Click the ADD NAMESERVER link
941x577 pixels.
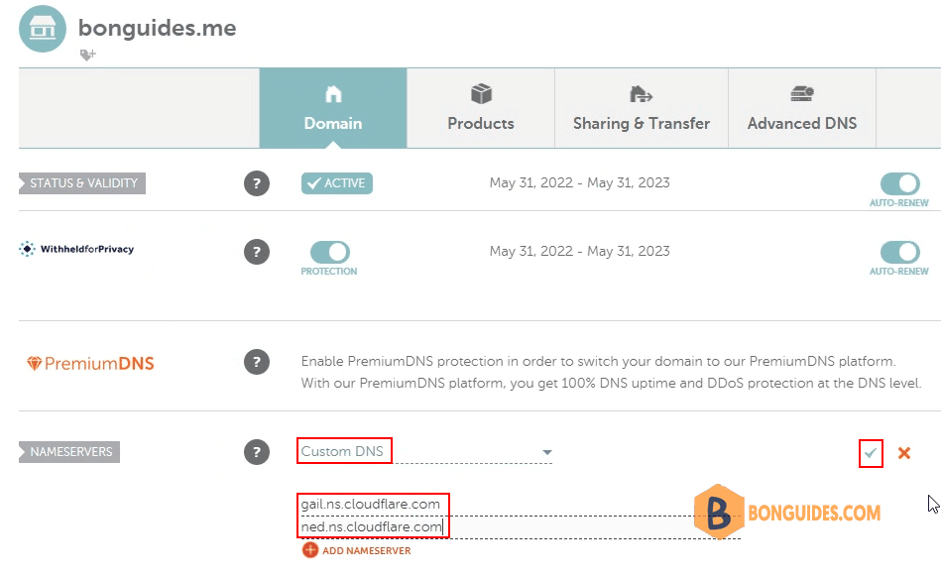pos(366,550)
